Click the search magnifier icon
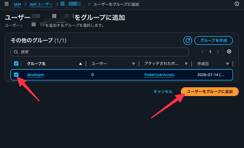The width and height of the screenshot is (244, 148). coord(16,52)
